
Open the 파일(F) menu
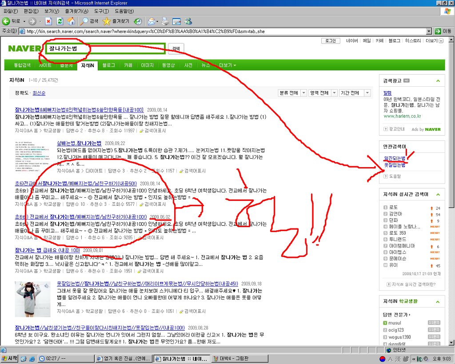pos(11,11)
